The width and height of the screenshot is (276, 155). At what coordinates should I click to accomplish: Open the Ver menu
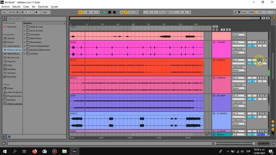click(x=34, y=7)
